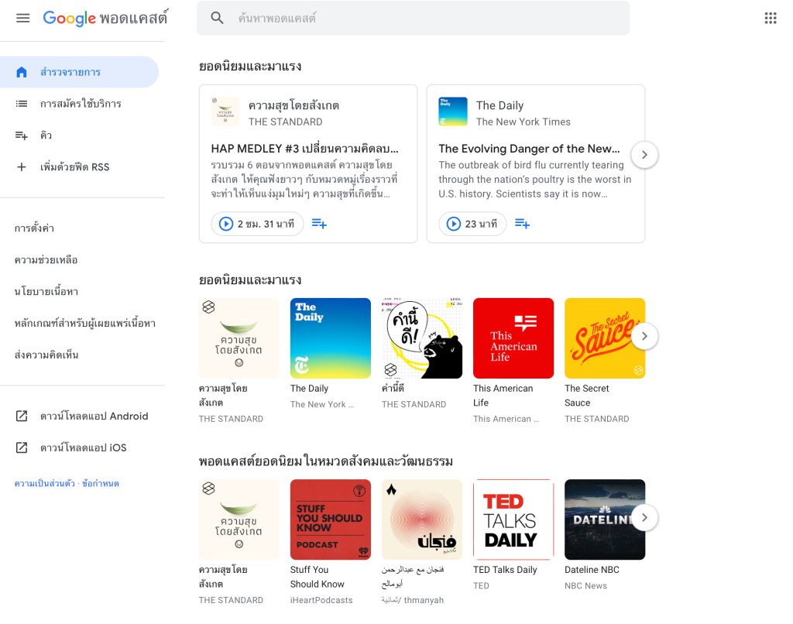This screenshot has height=624, width=793.
Task: Add The Daily episode to queue
Action: pos(523,224)
